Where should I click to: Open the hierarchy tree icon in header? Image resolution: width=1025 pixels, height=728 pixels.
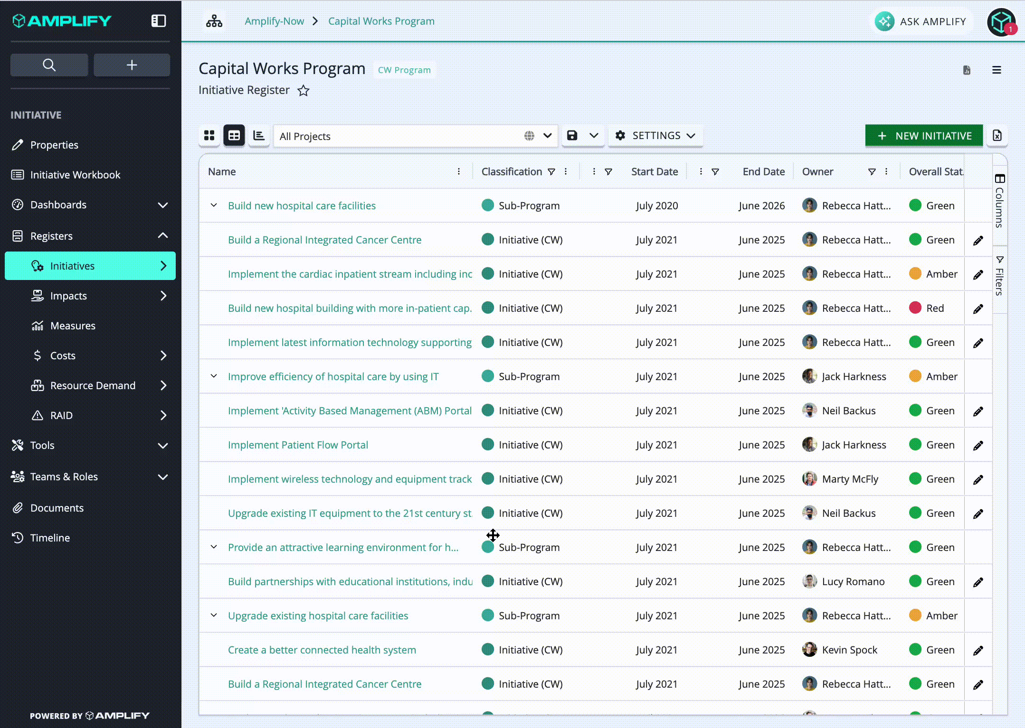pyautogui.click(x=214, y=21)
